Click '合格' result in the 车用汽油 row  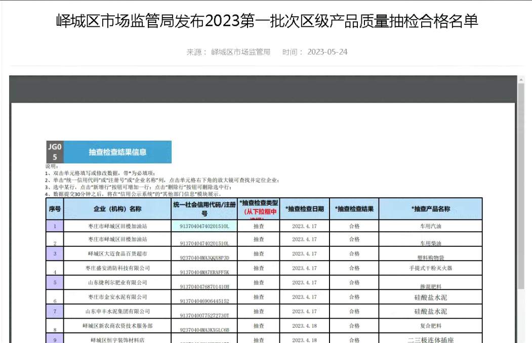click(354, 226)
